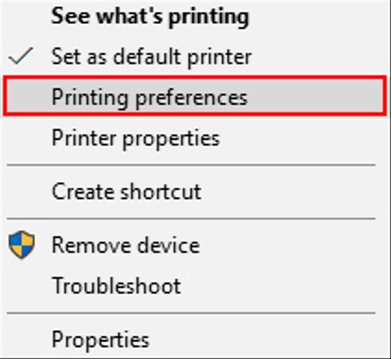The image size is (391, 359).
Task: Click the shield next to Remove device
Action: point(21,245)
